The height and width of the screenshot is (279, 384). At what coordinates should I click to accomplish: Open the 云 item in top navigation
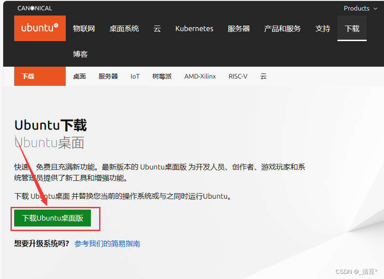pyautogui.click(x=157, y=29)
